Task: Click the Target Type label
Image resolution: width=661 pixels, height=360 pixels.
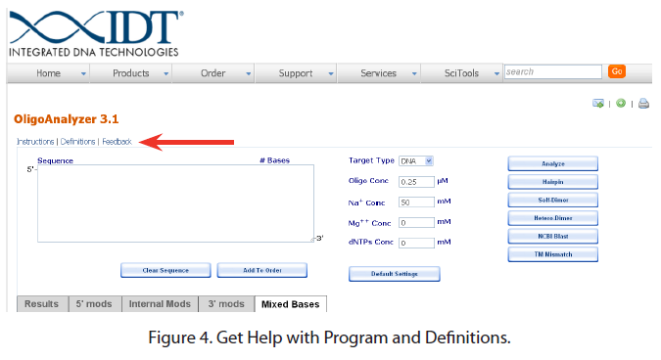Action: [x=371, y=160]
